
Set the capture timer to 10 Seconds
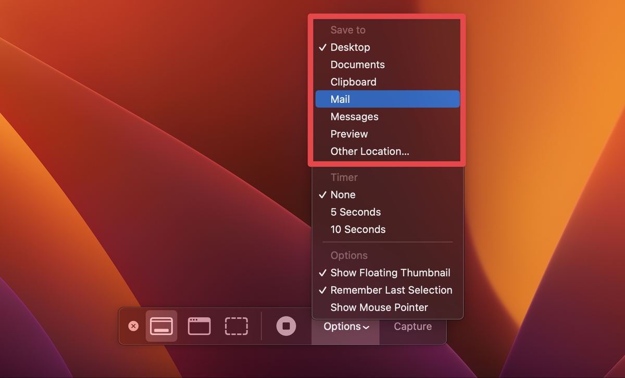point(358,229)
